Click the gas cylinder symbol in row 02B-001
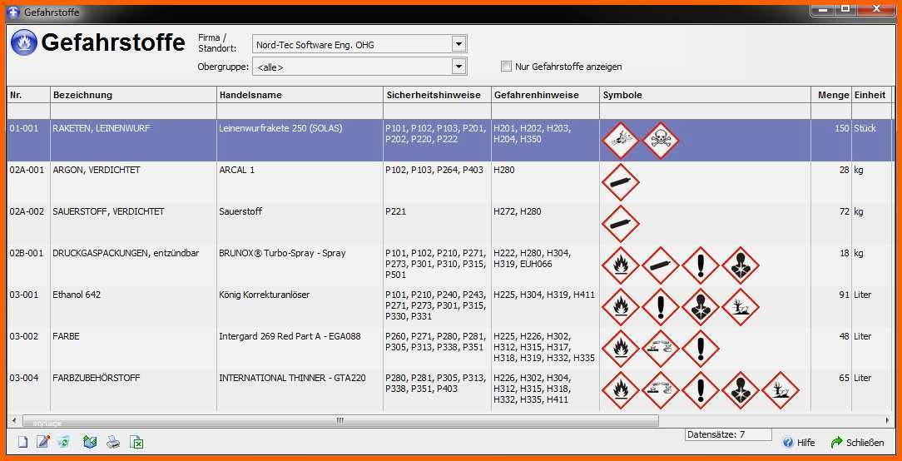902x461 pixels. (661, 265)
